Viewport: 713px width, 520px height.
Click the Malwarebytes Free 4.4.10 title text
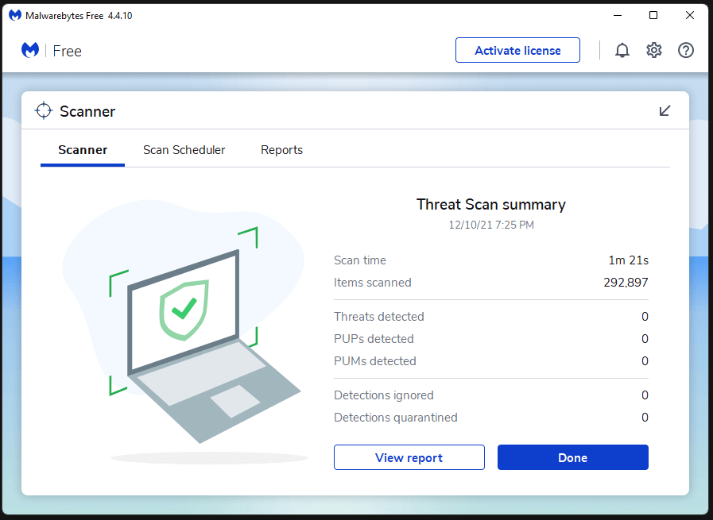[x=79, y=15]
